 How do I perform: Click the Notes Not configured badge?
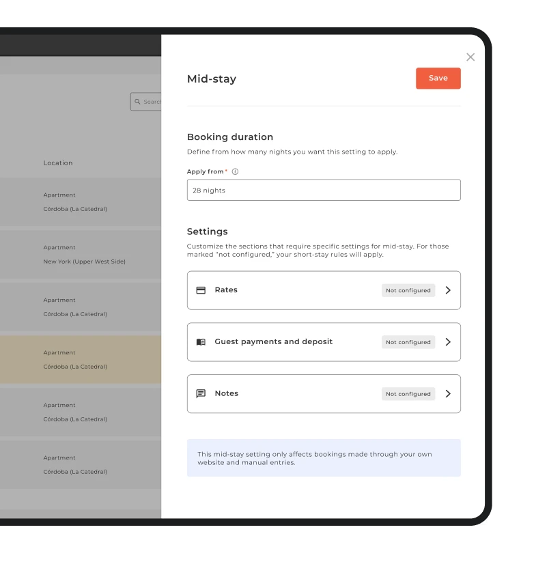click(408, 394)
